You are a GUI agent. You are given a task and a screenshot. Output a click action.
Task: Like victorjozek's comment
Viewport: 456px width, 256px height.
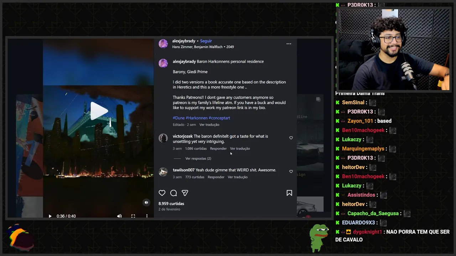pos(291,138)
